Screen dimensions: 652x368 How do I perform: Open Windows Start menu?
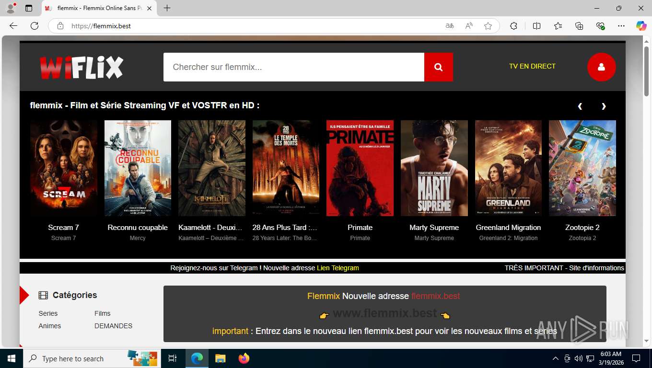(11, 358)
